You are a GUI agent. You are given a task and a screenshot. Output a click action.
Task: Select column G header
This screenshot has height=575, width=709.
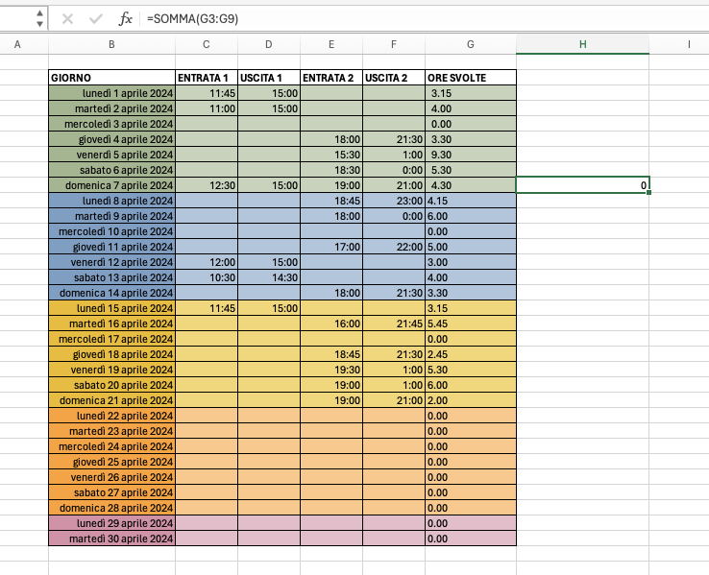click(471, 44)
